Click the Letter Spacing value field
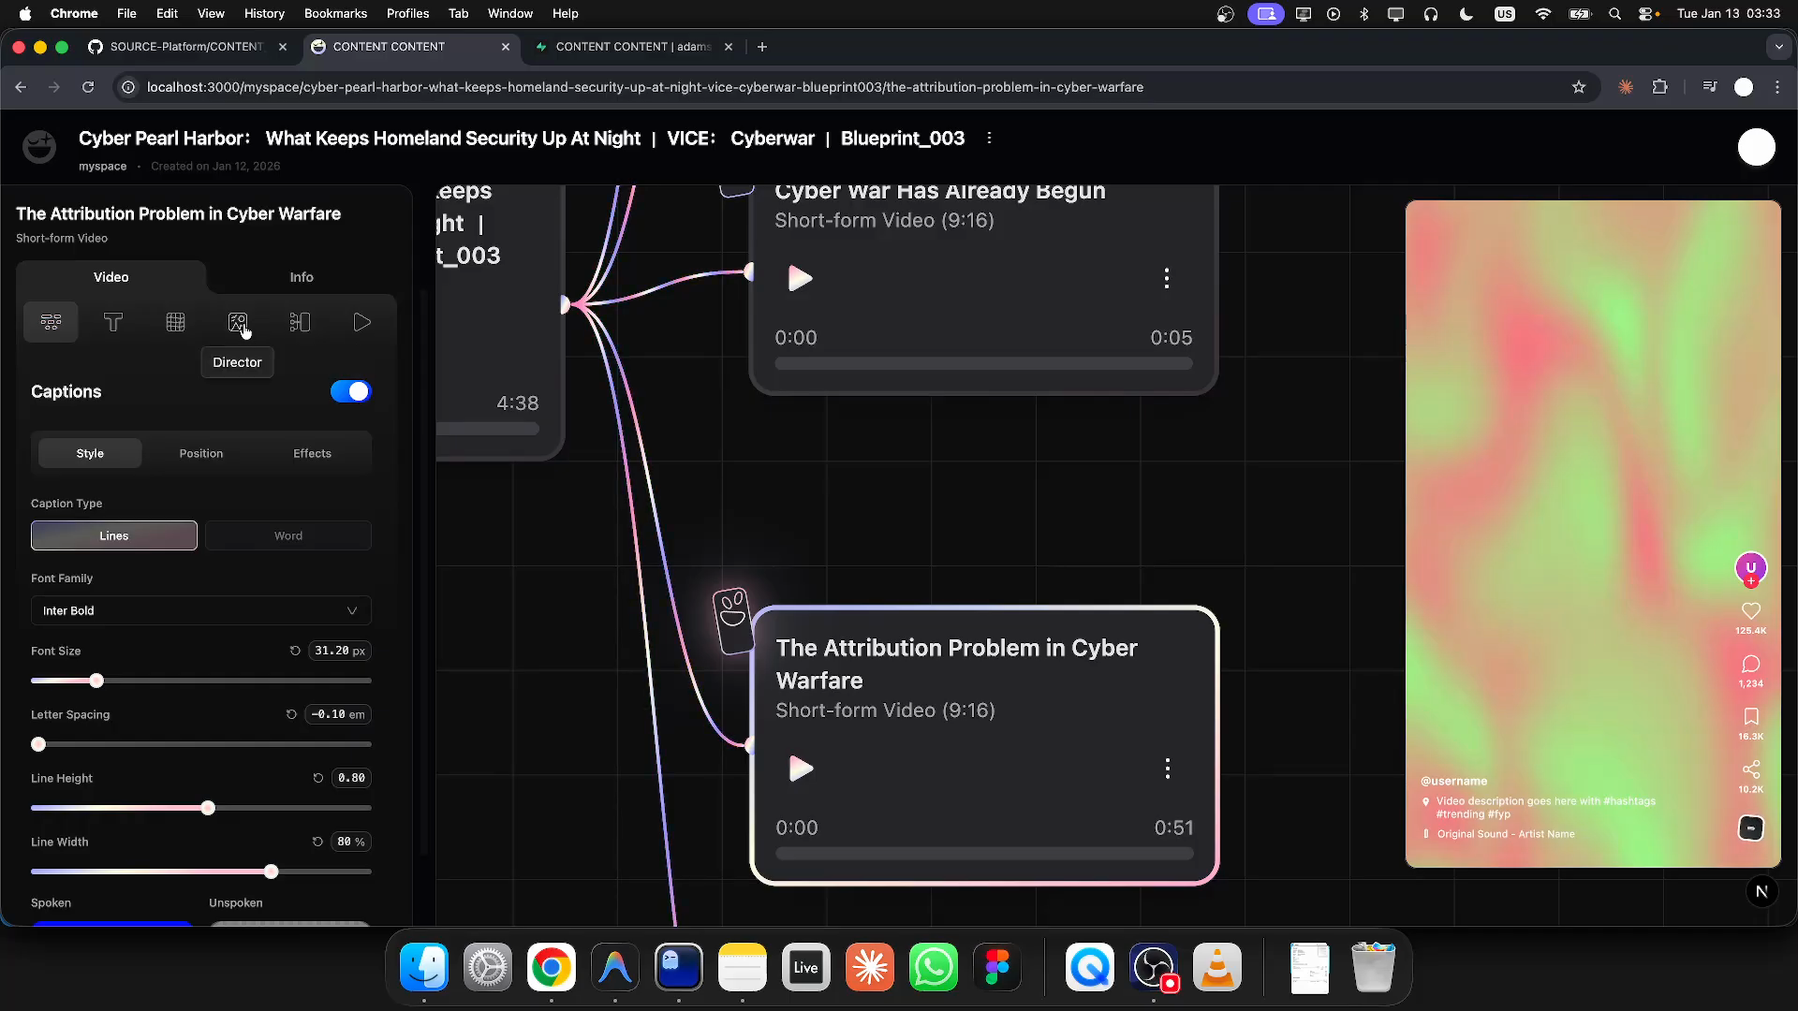The height and width of the screenshot is (1011, 1798). (x=338, y=714)
